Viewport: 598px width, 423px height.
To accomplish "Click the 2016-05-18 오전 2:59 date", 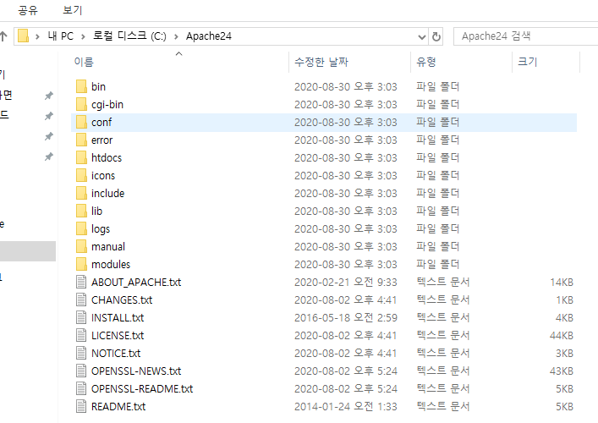I will 346,317.
